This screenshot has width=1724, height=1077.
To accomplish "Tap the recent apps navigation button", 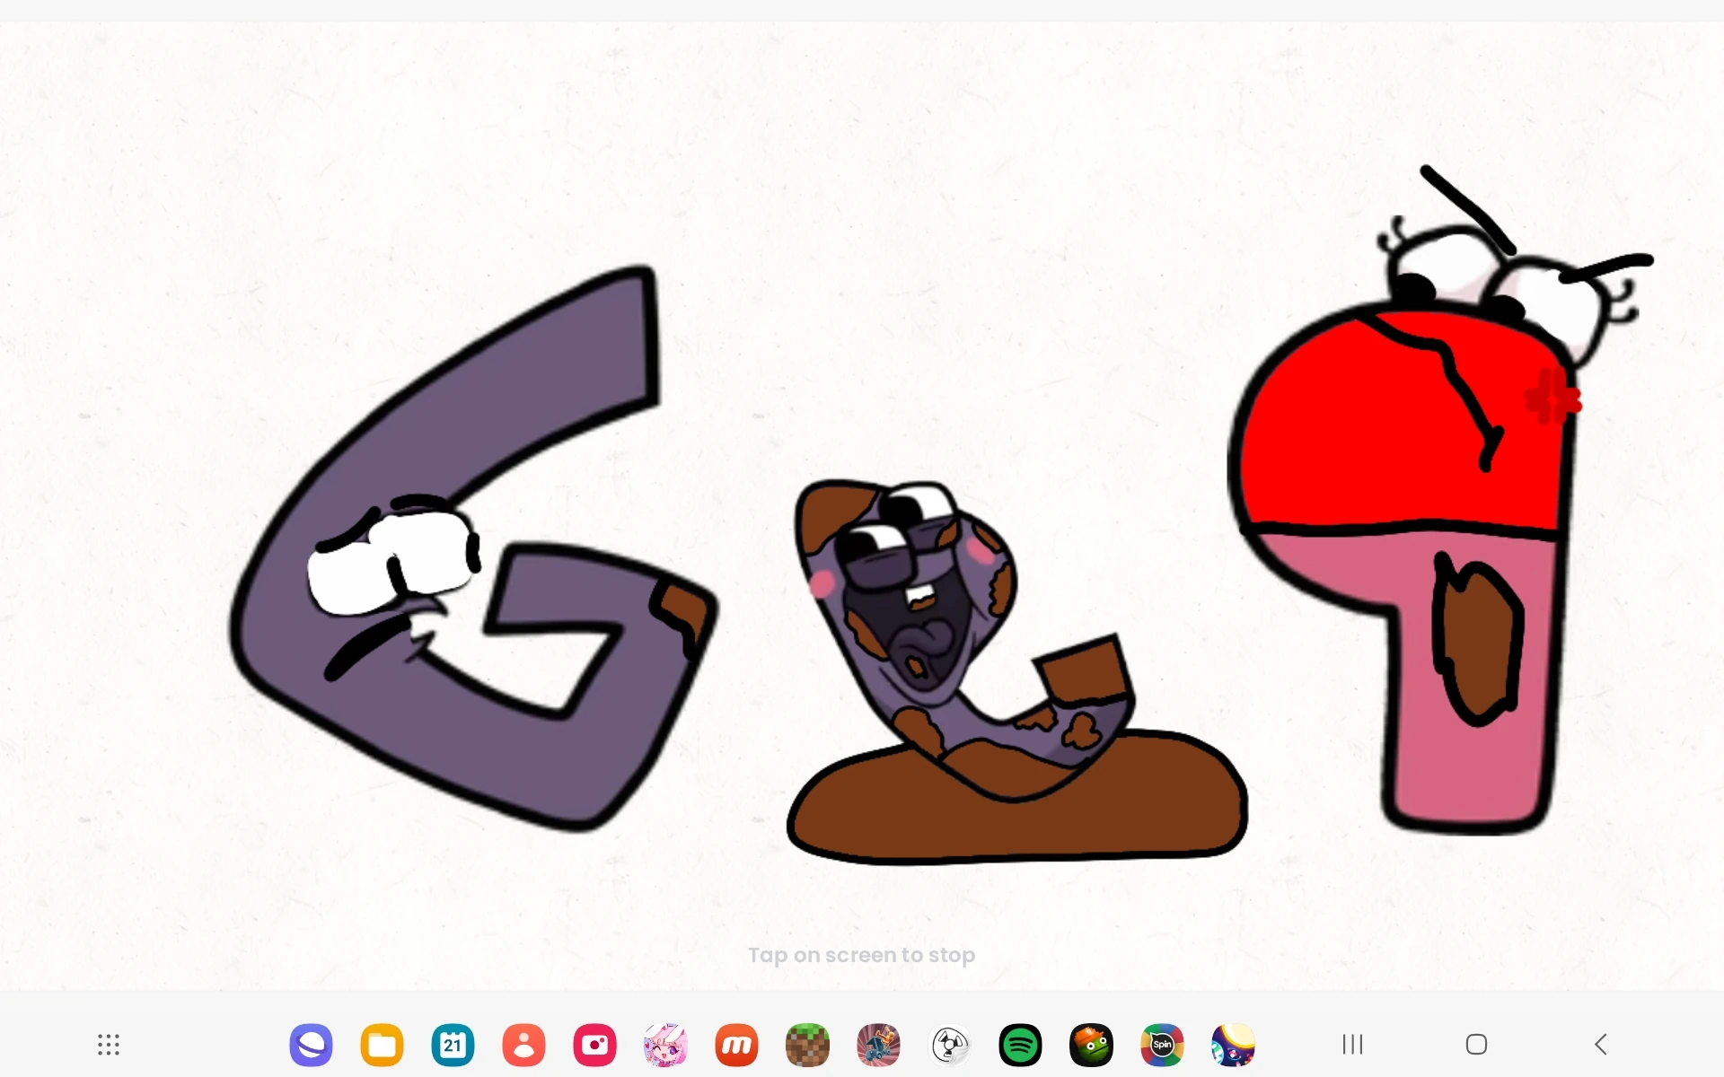I will pyautogui.click(x=1352, y=1045).
